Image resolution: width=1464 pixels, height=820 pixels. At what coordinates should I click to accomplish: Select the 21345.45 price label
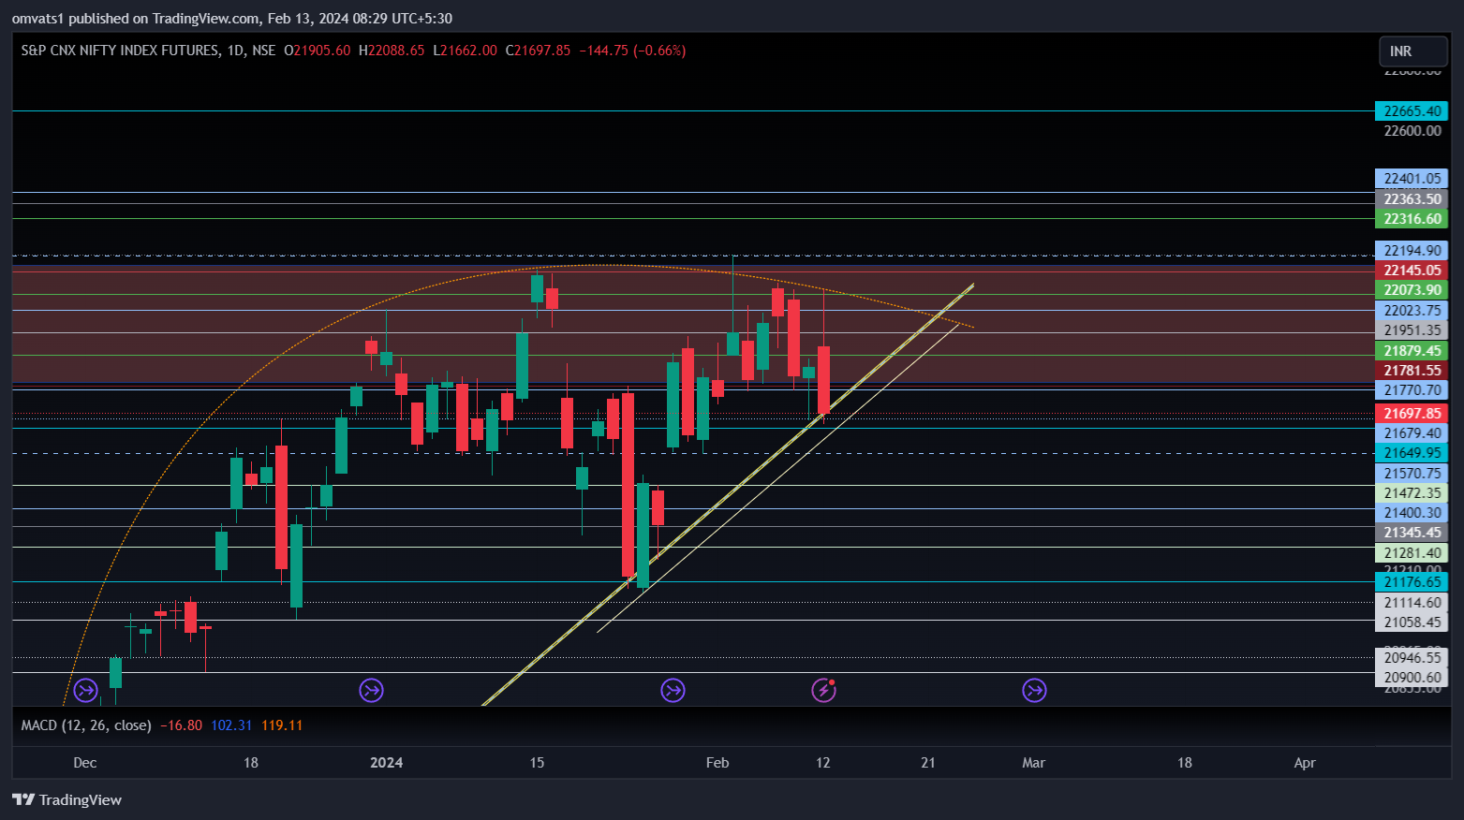point(1411,533)
